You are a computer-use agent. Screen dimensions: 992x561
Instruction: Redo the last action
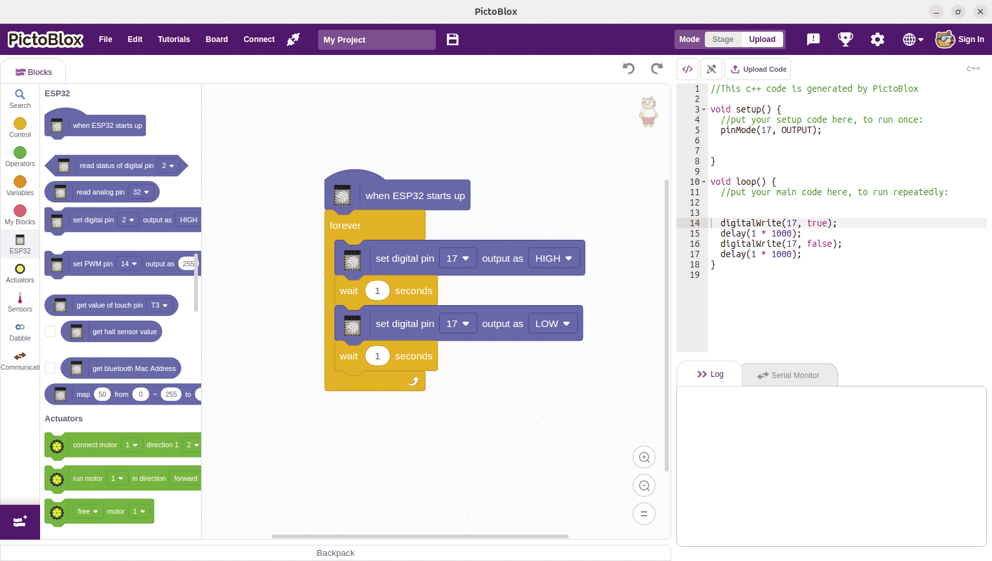(657, 69)
